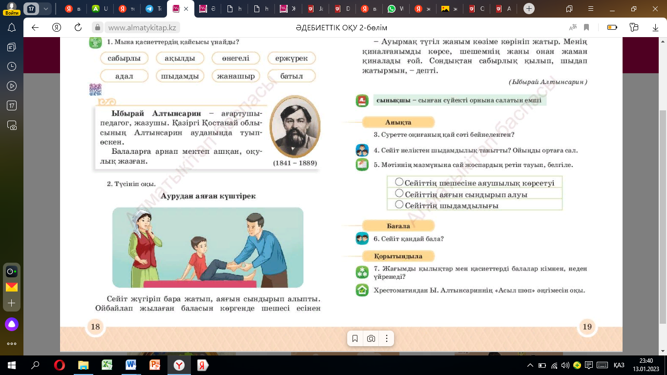Select the radio for "Сейіттің шешесіне аяушылық көрсетуі"
The height and width of the screenshot is (375, 667).
[x=399, y=182]
